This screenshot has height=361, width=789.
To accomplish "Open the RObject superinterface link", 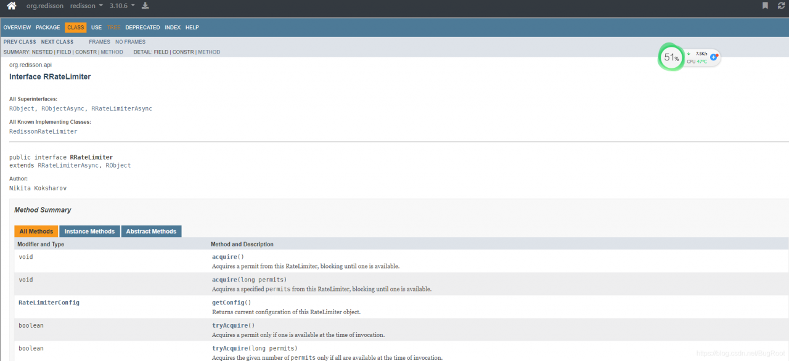I will [22, 108].
